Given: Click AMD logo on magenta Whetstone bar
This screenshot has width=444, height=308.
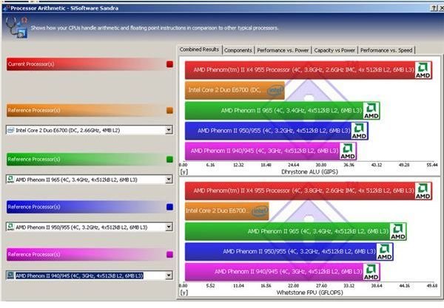Looking at the screenshot, I should tap(371, 272).
